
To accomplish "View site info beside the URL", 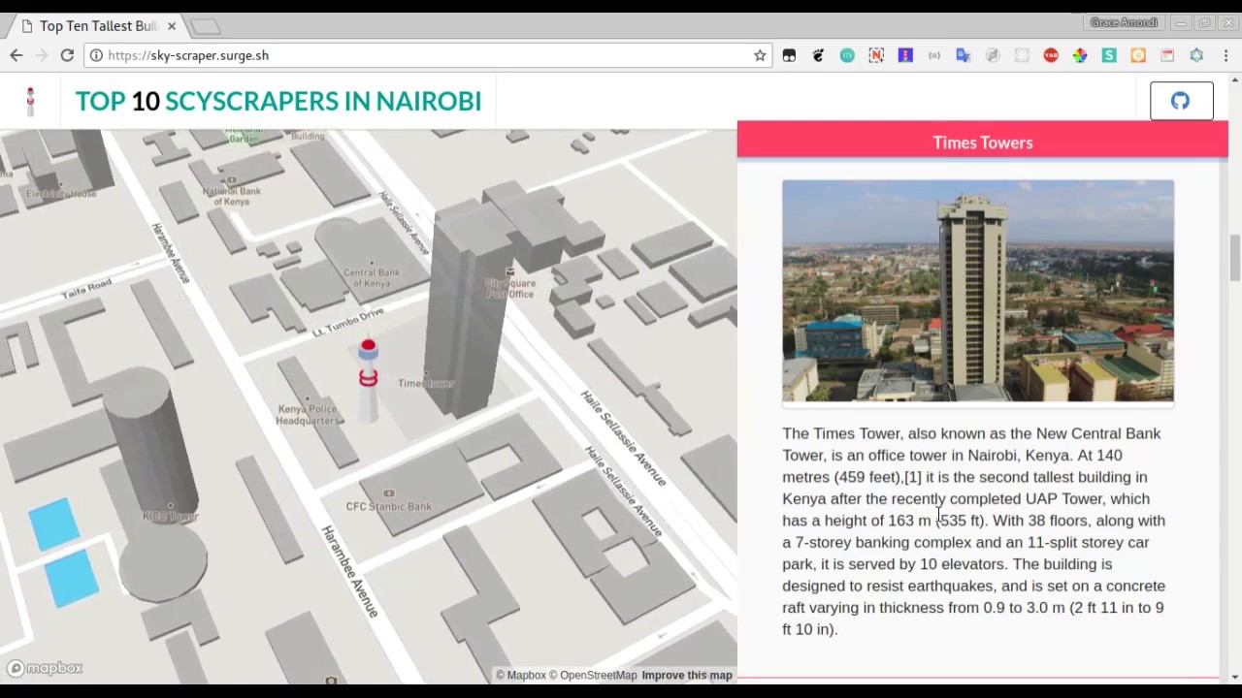I will [x=96, y=55].
